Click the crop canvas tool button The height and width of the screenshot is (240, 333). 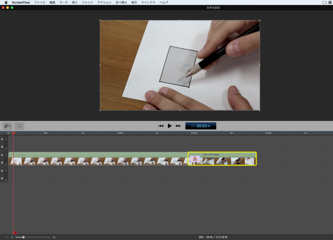19,126
